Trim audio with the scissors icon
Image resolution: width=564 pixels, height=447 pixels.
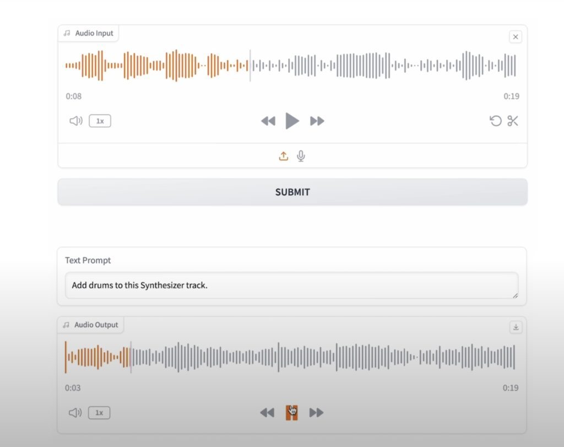coord(513,121)
